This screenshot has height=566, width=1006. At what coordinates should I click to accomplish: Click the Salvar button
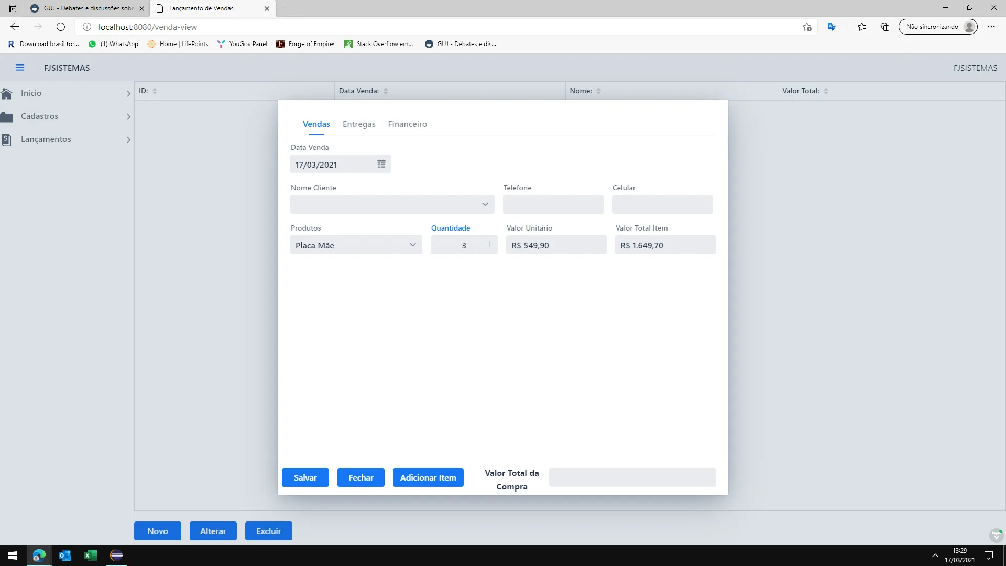(x=305, y=477)
